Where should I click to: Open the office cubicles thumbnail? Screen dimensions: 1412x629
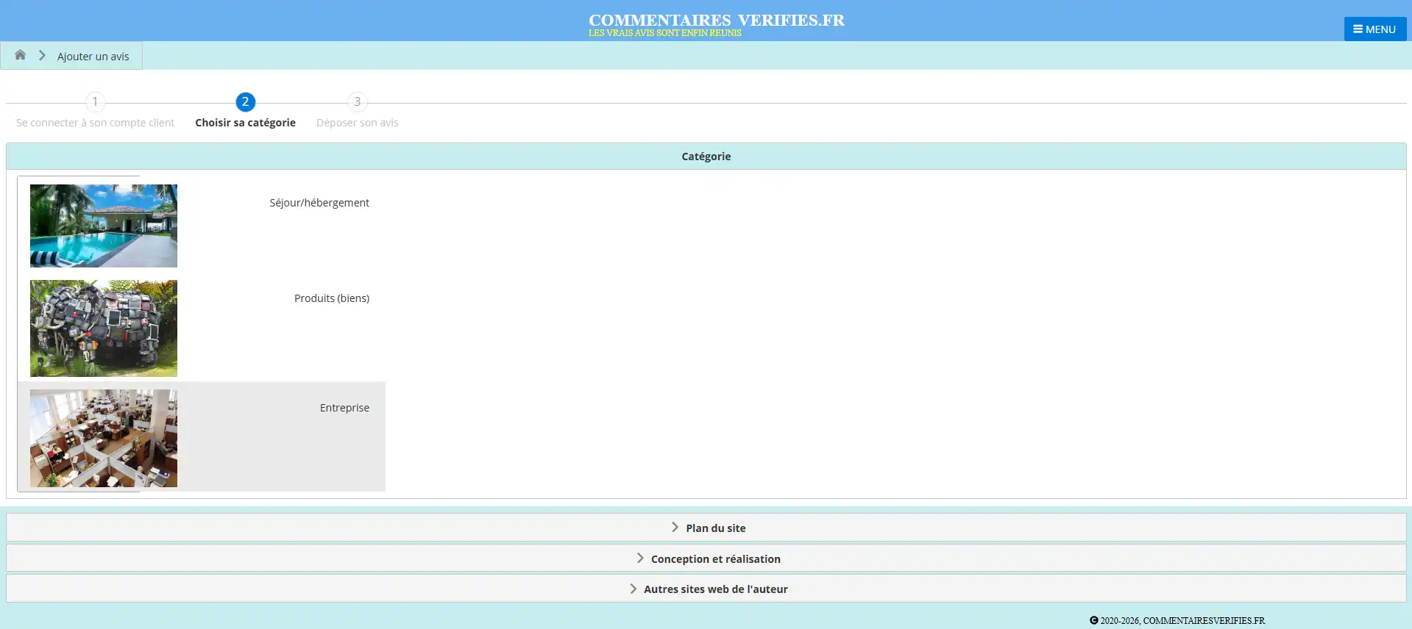pos(104,438)
